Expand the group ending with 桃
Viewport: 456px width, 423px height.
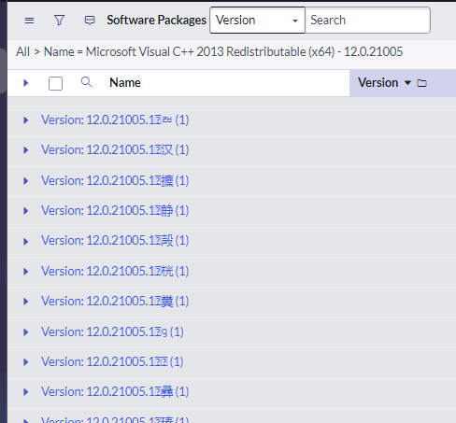(x=26, y=272)
